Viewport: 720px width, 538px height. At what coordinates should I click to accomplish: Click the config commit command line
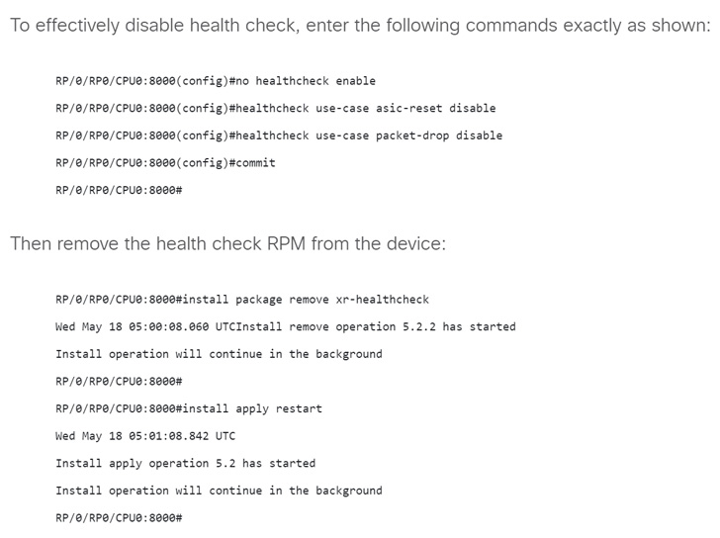(165, 163)
